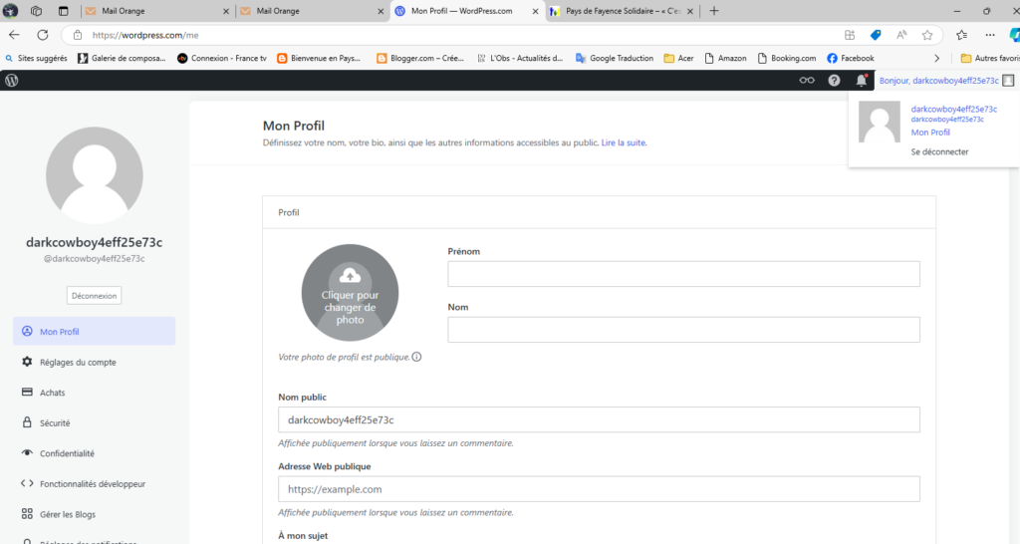Refresh the page with reload icon
1020x544 pixels.
[x=44, y=35]
